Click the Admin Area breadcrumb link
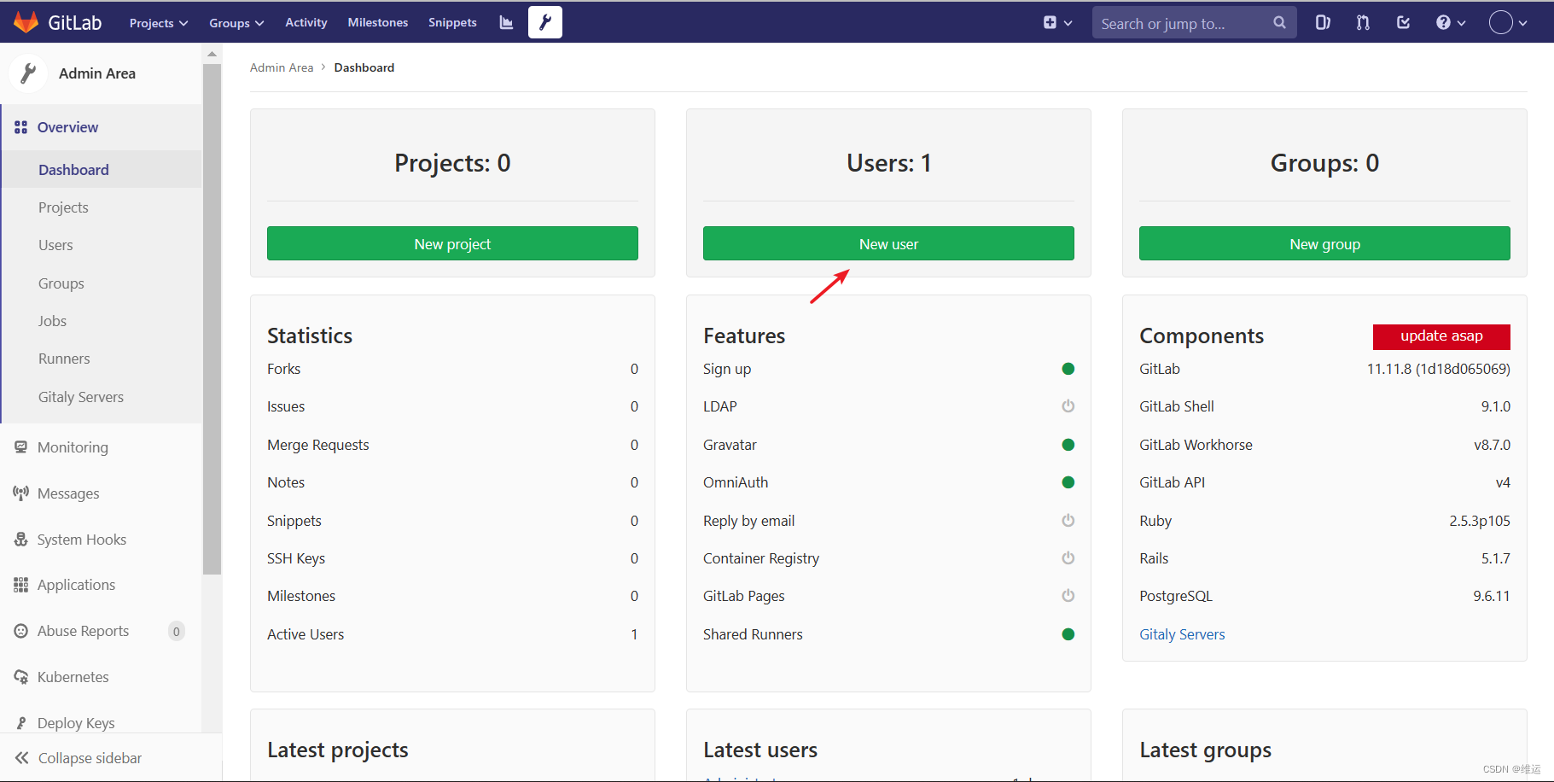Screen dimensions: 1554x782 pos(282,67)
